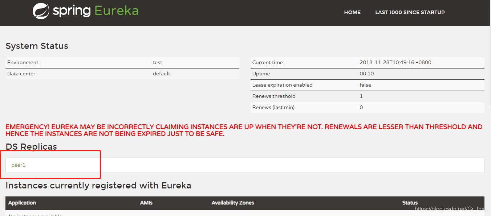
Task: Select the Renews threshold value 1
Action: (x=361, y=96)
